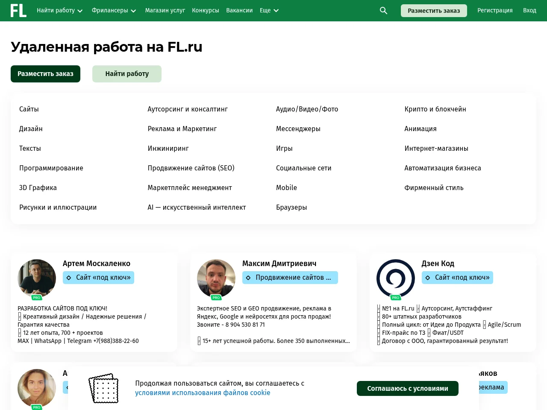This screenshot has width=547, height=410.
Task: Click dark green Разместить заказ button
Action: pos(45,74)
